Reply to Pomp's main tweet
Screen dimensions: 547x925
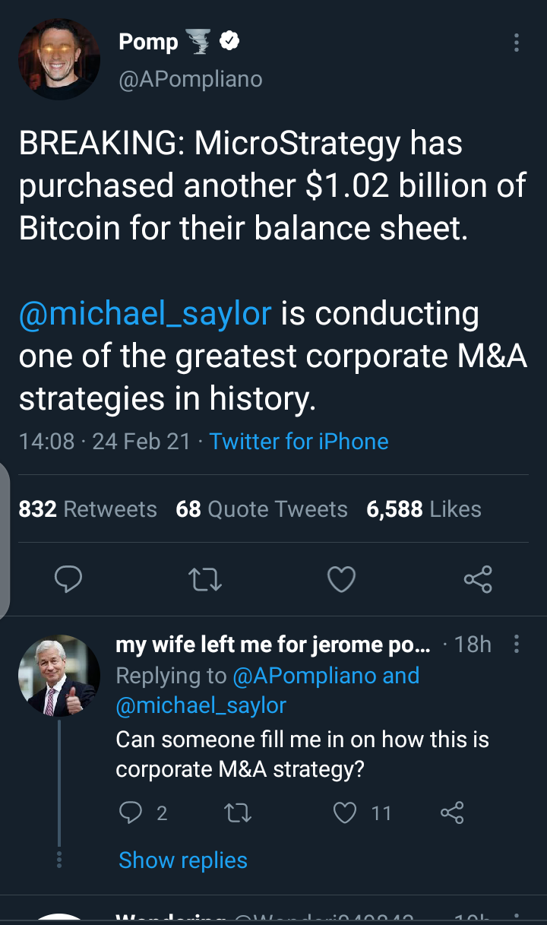coord(68,581)
